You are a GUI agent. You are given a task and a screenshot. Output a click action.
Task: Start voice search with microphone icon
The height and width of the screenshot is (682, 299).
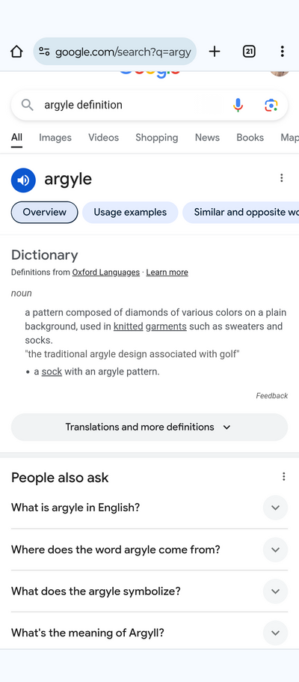click(238, 106)
